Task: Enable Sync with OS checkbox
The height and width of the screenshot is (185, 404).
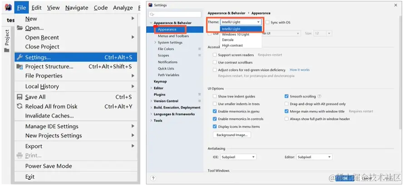Action: (x=267, y=22)
